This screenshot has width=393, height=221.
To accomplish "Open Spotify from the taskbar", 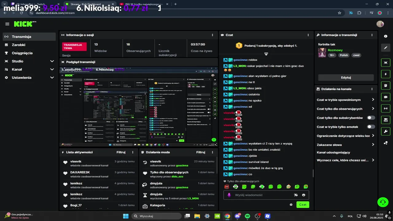I will pyautogui.click(x=247, y=216).
